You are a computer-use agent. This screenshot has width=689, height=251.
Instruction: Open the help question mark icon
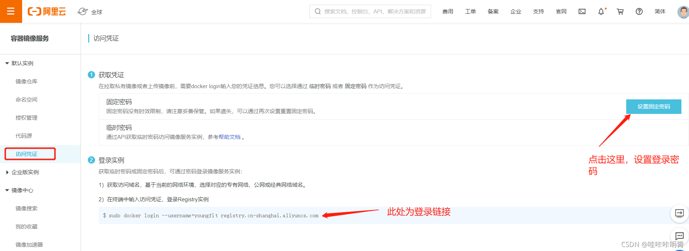coord(639,12)
